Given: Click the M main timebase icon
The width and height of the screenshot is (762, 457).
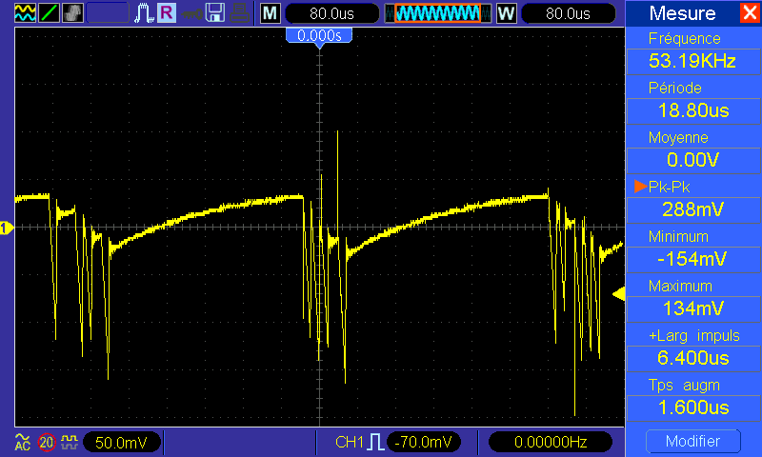Looking at the screenshot, I should coord(271,13).
